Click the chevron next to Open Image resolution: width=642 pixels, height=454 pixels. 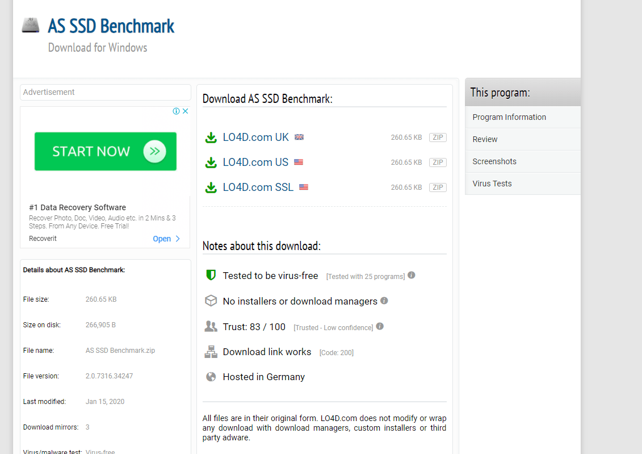click(x=178, y=239)
